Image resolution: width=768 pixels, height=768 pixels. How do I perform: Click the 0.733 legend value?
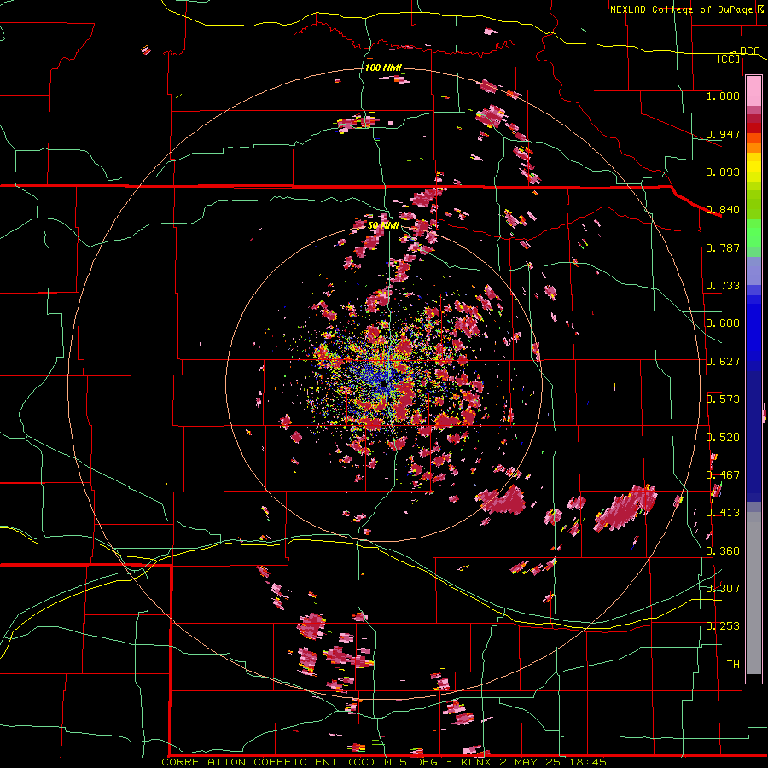[x=723, y=286]
